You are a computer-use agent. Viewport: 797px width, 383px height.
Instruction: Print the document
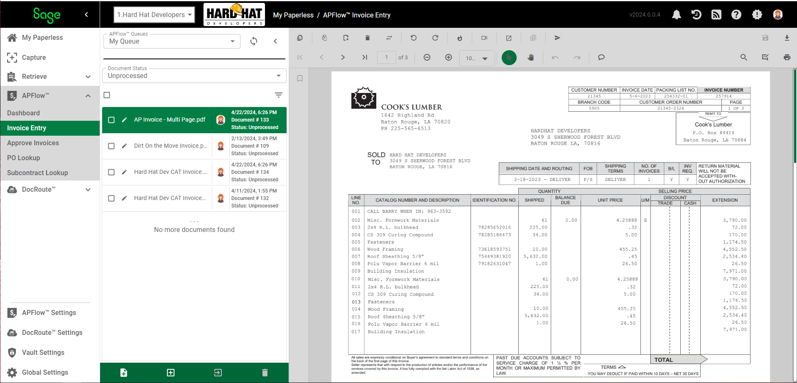pos(787,57)
